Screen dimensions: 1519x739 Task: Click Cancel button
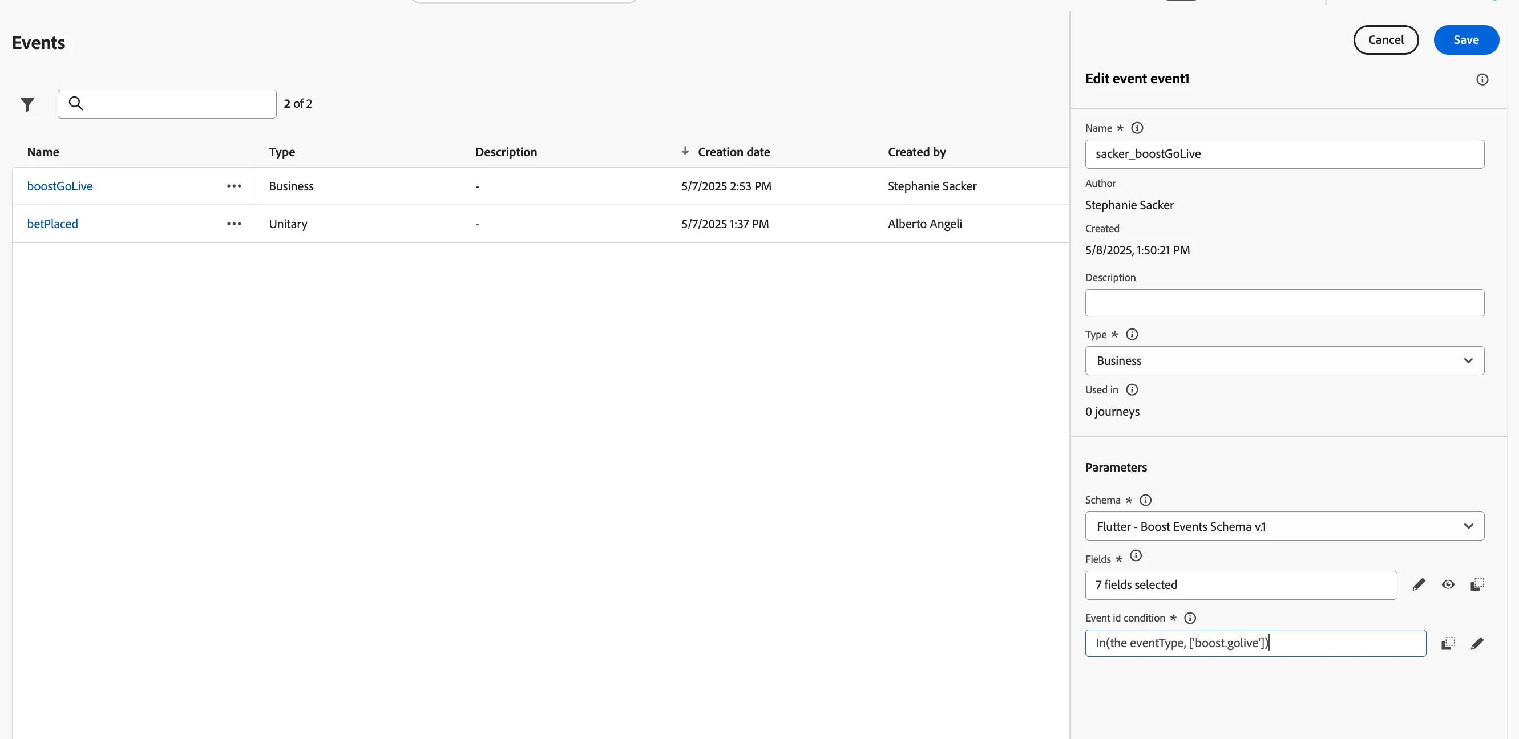coord(1385,39)
